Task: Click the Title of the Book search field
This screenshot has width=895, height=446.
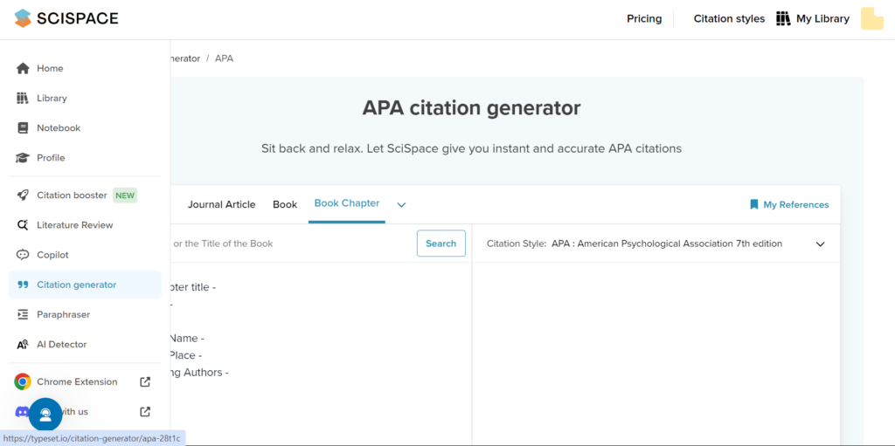Action: click(x=292, y=244)
